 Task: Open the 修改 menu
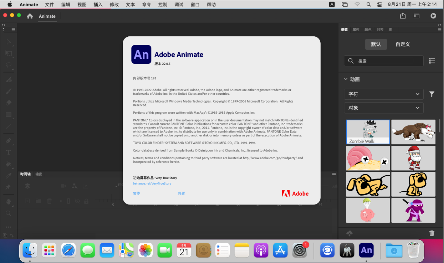pyautogui.click(x=114, y=5)
